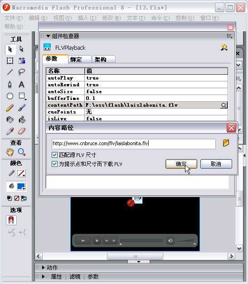Click the stop button on FLV player
The image size is (248, 284).
pyautogui.click(x=97, y=241)
